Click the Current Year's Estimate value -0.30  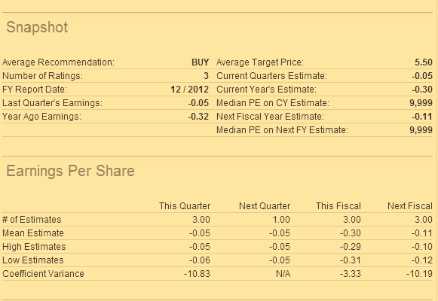click(x=422, y=90)
